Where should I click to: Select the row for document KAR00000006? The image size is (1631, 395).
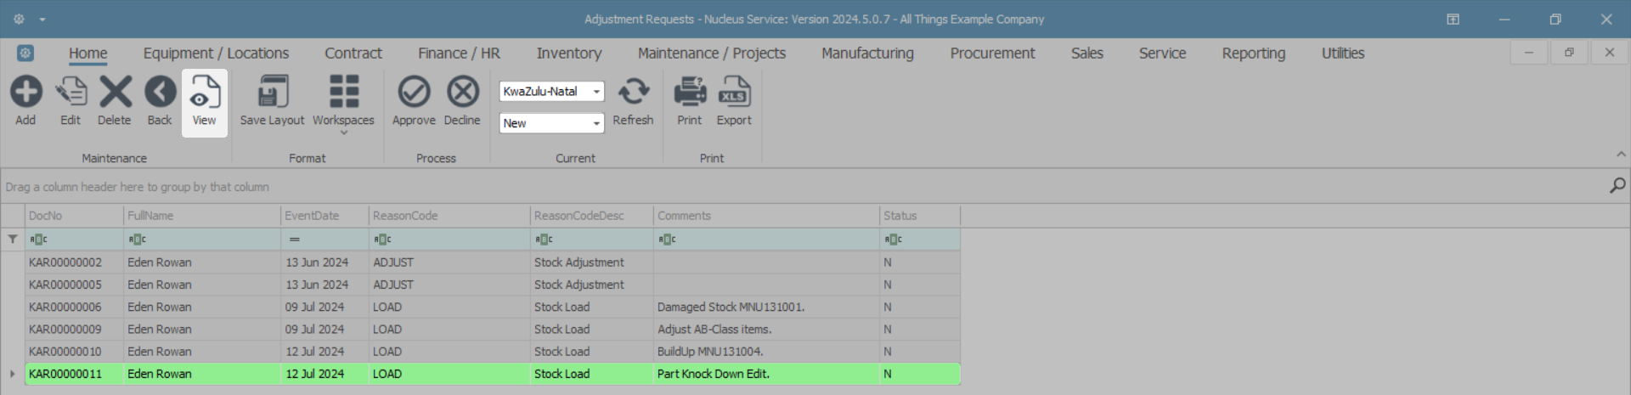point(65,308)
